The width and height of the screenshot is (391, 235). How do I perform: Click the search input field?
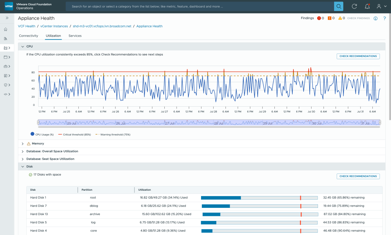[x=199, y=6]
